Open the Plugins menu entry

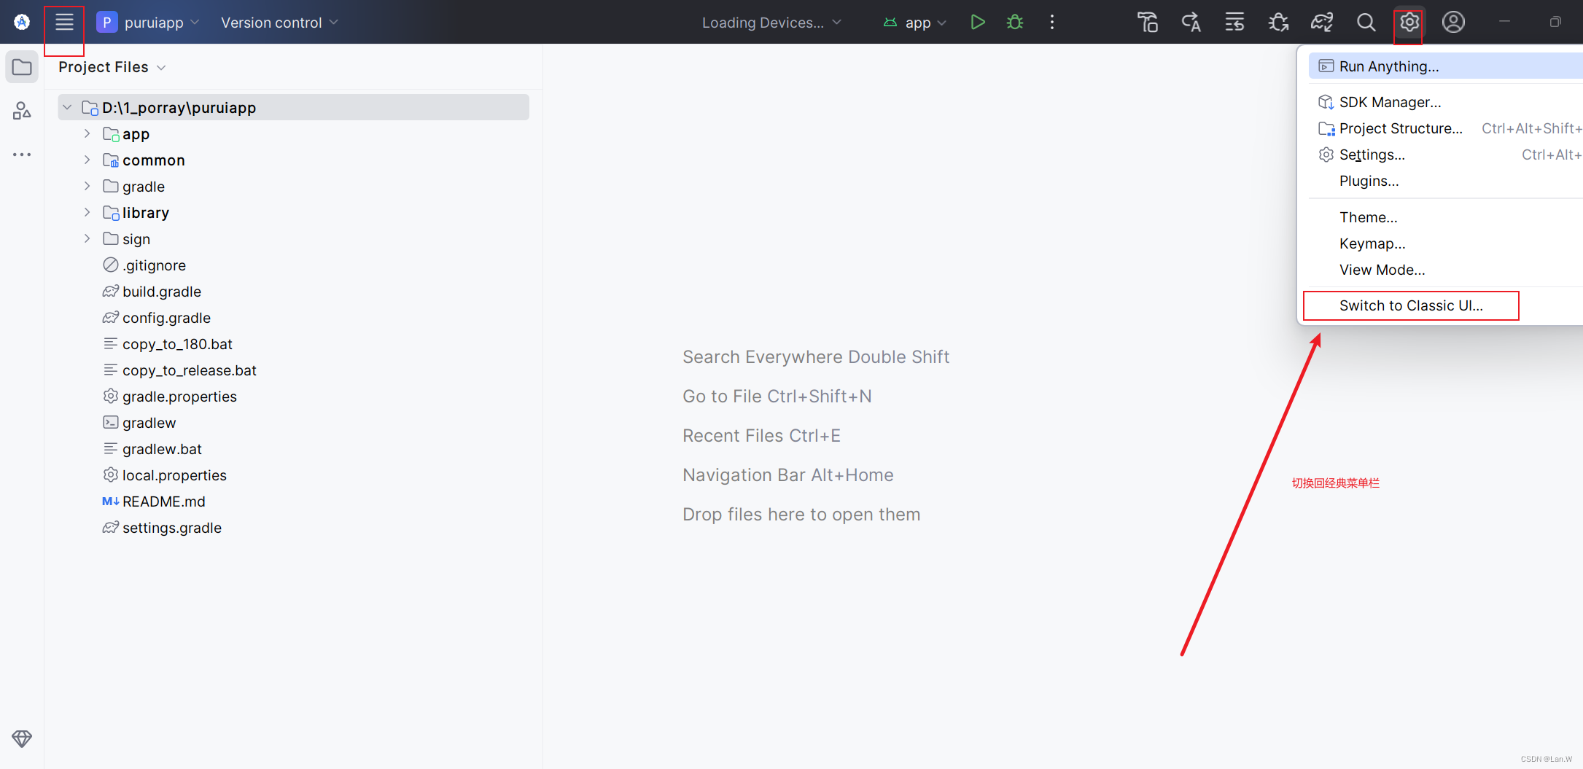click(x=1369, y=181)
